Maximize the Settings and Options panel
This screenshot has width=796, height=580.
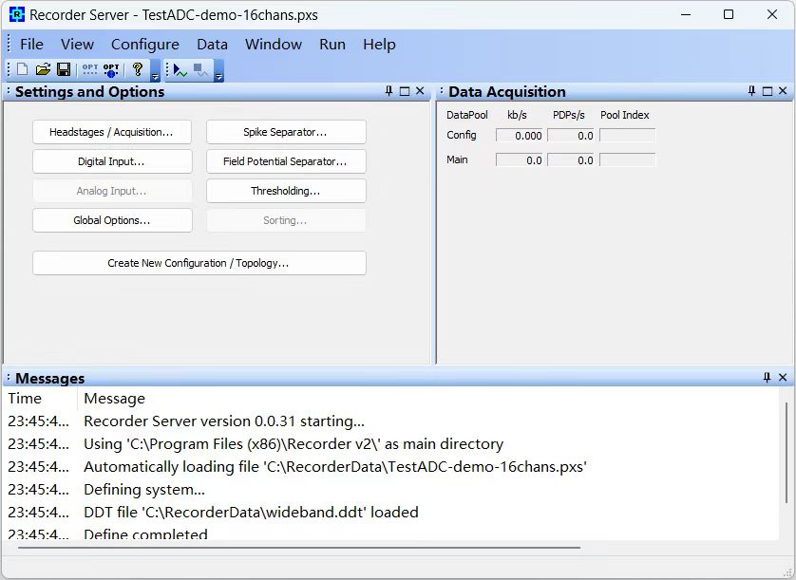(405, 91)
